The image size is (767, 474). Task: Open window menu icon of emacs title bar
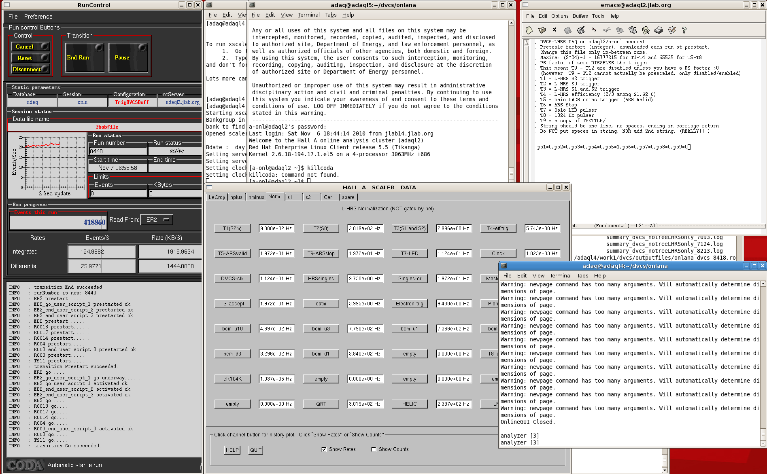tap(525, 5)
